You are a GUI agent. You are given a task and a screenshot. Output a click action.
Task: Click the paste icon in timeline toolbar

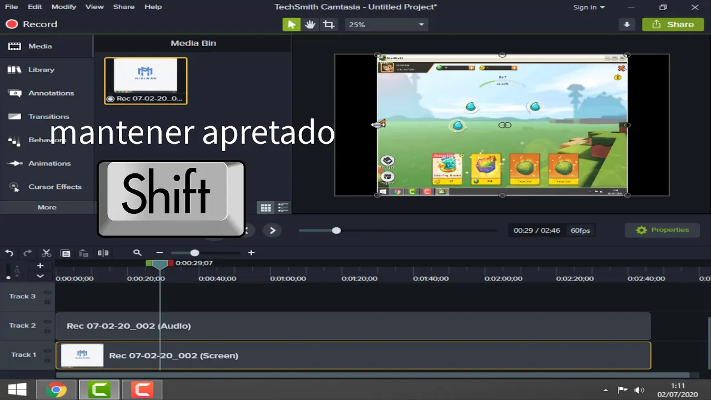point(84,253)
